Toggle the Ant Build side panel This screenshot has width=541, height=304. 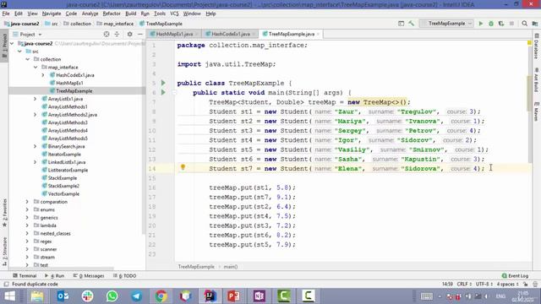click(x=537, y=80)
